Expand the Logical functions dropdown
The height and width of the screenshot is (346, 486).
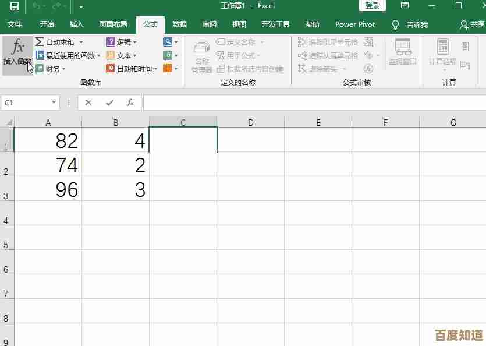point(122,41)
